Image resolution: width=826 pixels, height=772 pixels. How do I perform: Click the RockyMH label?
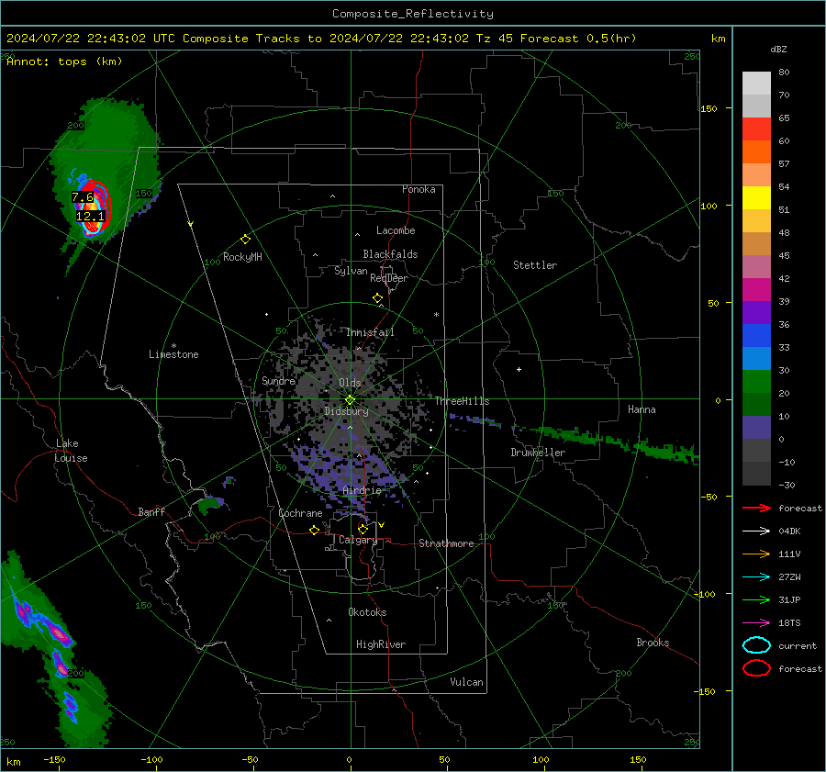coord(242,257)
